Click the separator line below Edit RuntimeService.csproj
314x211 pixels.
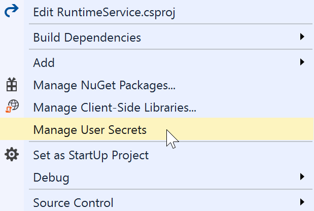click(x=170, y=24)
